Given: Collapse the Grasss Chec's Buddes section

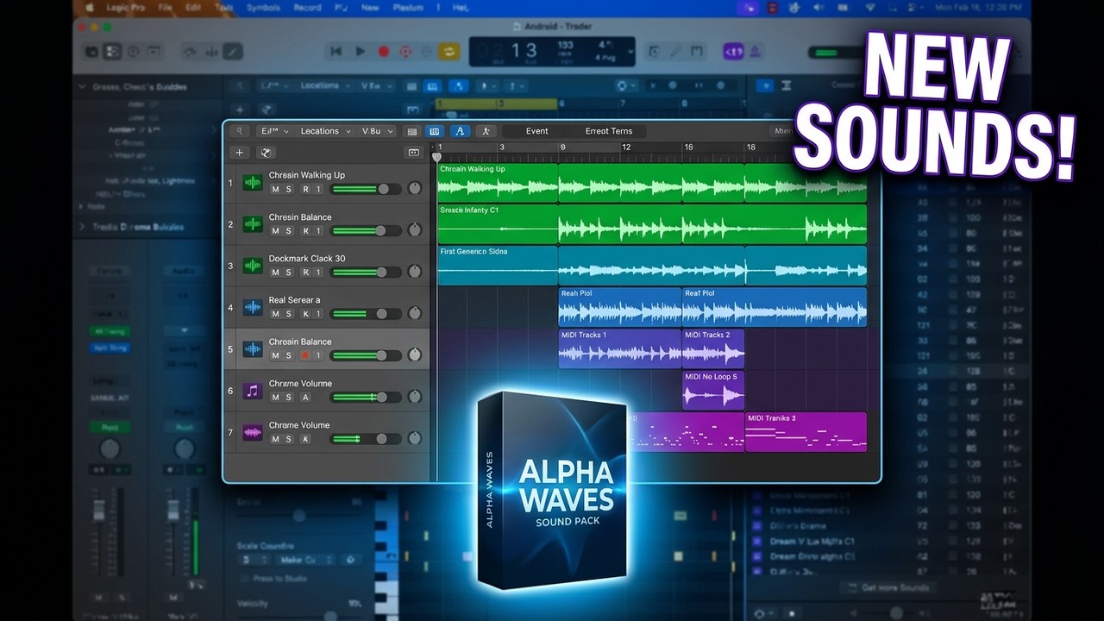Looking at the screenshot, I should [x=84, y=86].
